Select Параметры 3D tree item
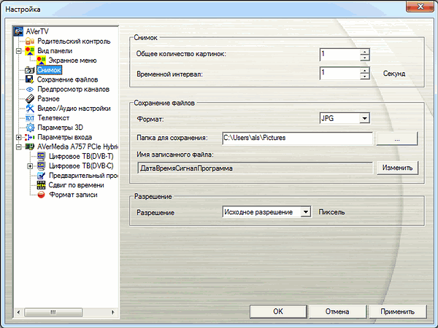Viewport: 438px width, 328px height. coord(61,128)
